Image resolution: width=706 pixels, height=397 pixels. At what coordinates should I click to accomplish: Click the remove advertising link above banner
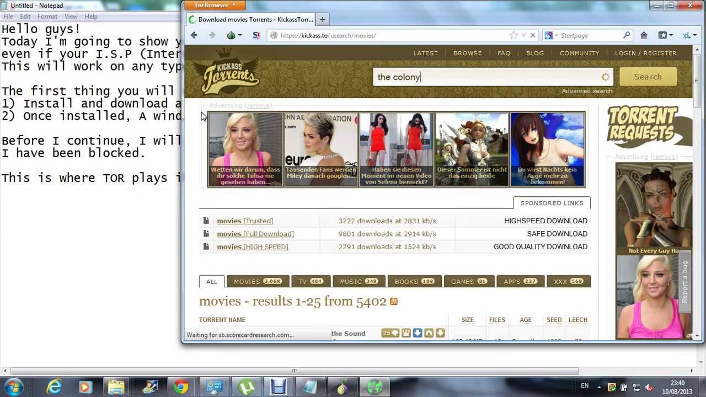coord(258,105)
